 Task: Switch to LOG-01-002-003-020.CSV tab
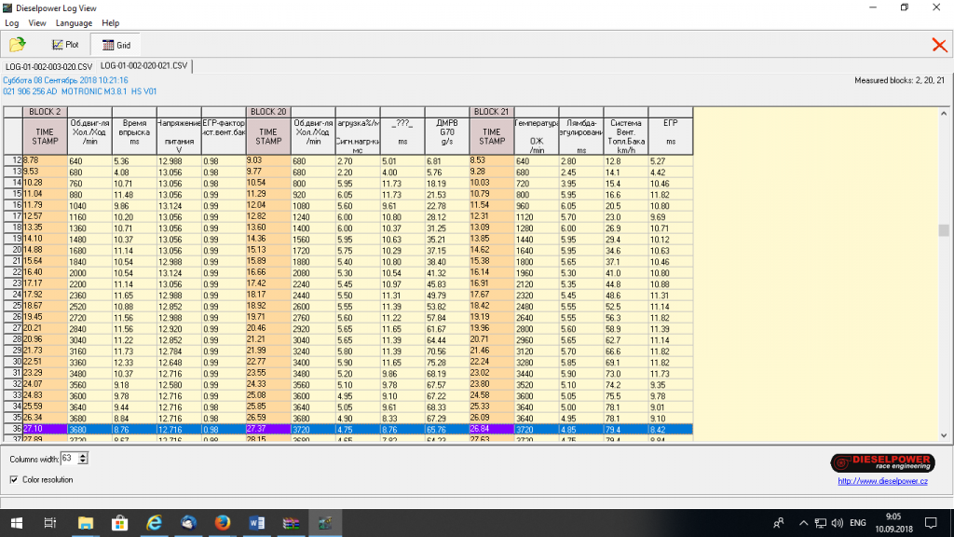(x=48, y=67)
